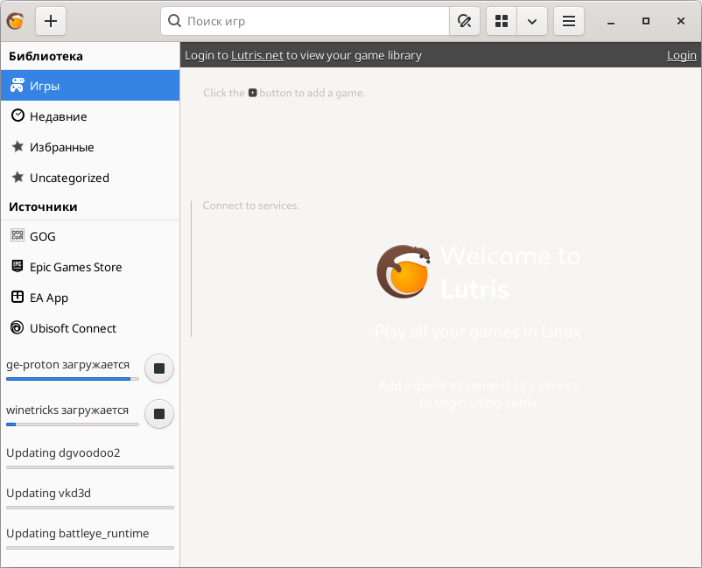Screen dimensions: 702x568
Task: Open the GOG source
Action: click(x=90, y=236)
